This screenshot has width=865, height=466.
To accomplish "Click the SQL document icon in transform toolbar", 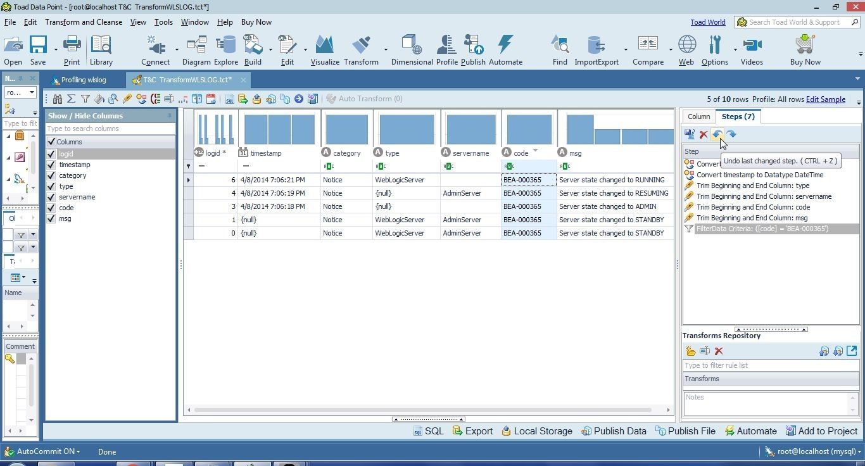I will pos(229,99).
